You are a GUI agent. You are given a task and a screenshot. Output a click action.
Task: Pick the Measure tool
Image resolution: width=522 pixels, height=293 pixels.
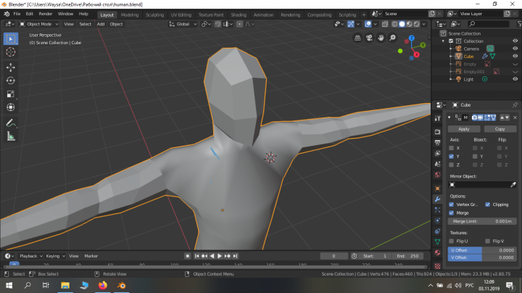(11, 136)
